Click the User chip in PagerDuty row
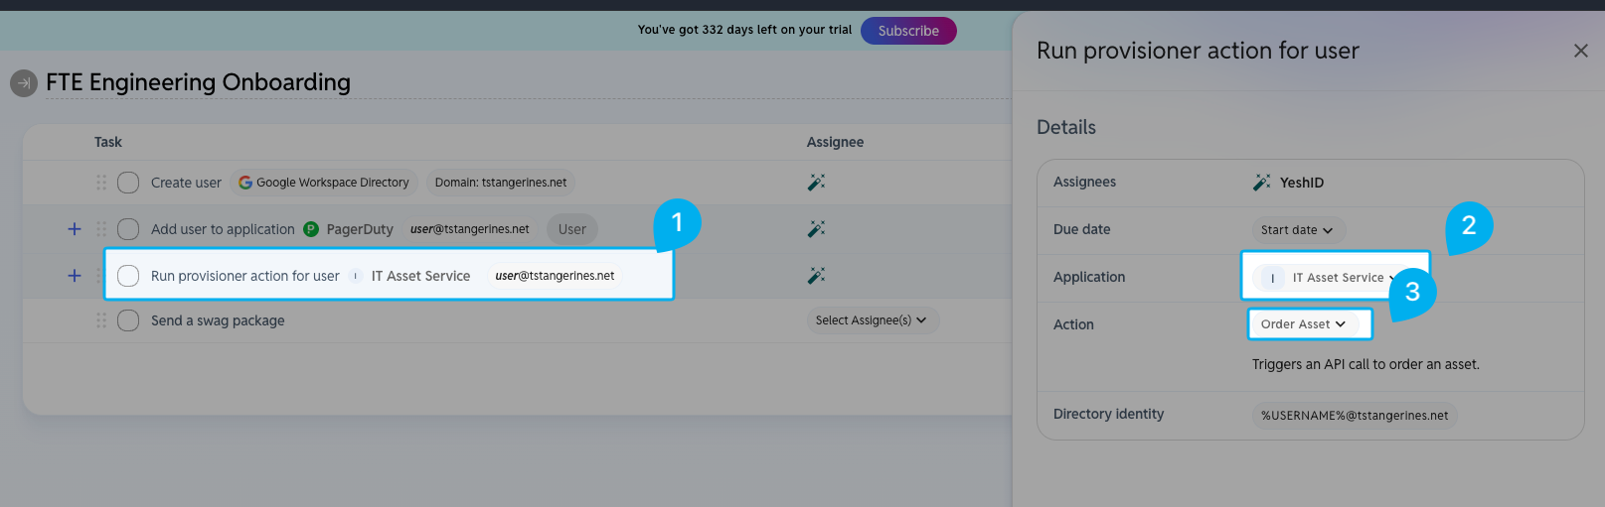The image size is (1605, 507). click(x=572, y=229)
